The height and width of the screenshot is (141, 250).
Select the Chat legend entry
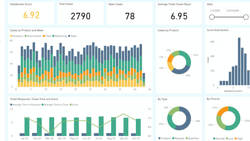pos(47,36)
